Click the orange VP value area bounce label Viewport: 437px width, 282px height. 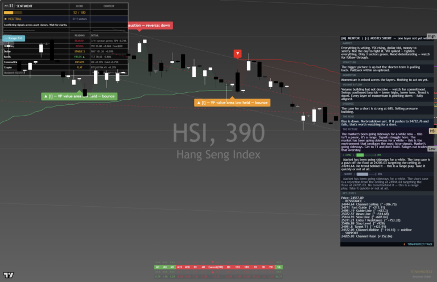pos(232,103)
